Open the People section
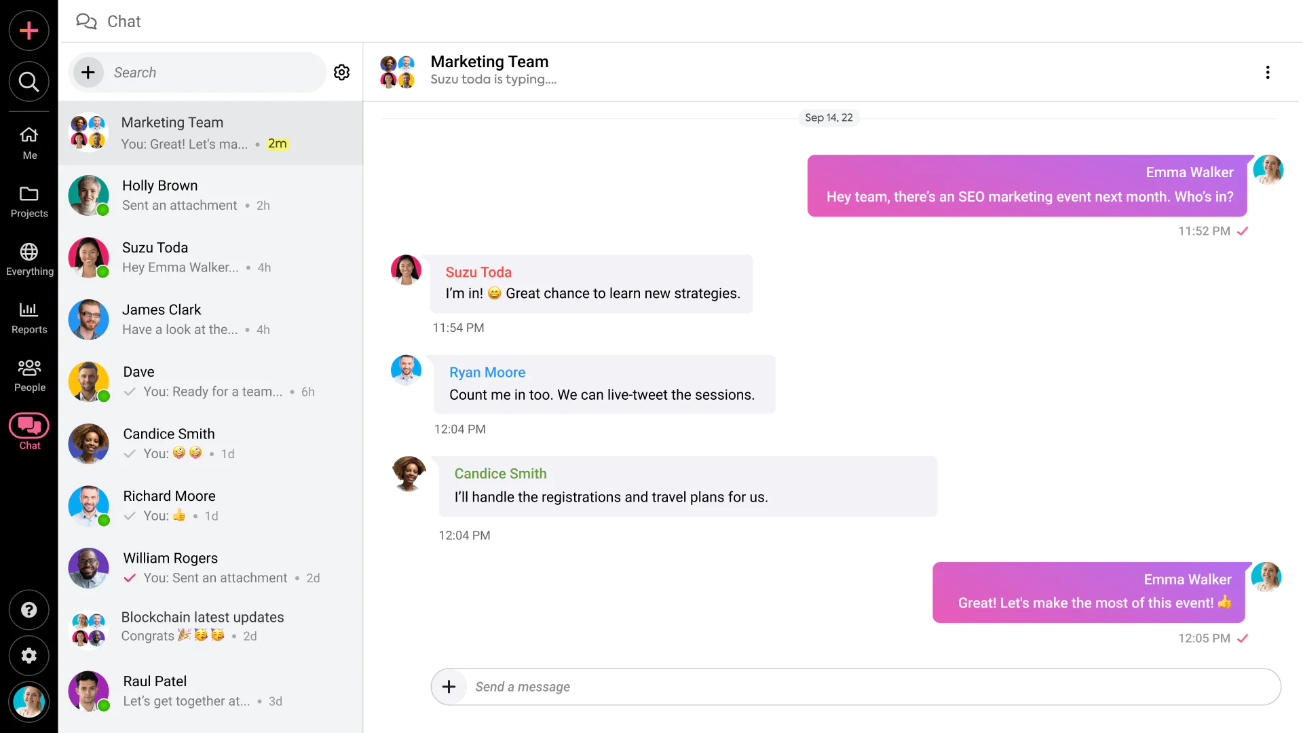The image size is (1303, 733). click(x=29, y=375)
